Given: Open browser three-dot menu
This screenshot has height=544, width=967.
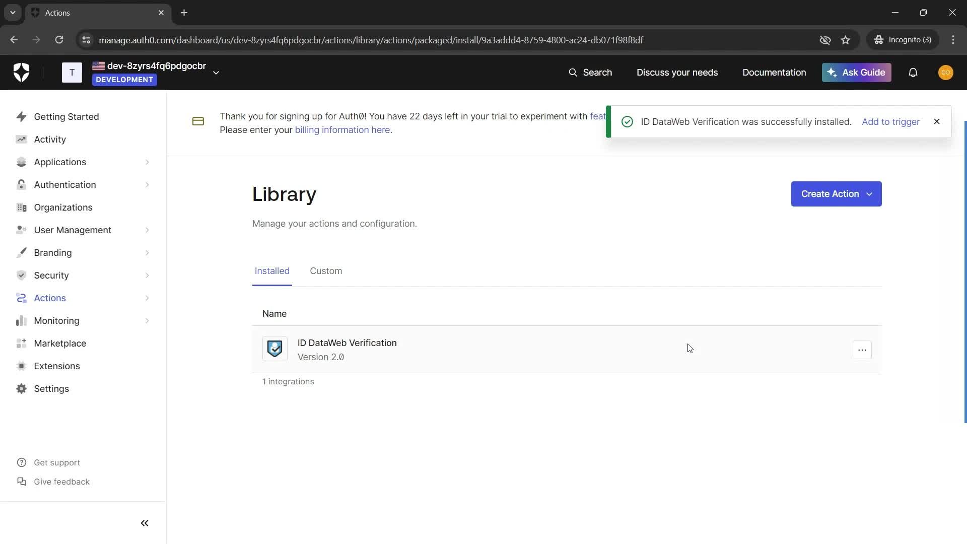Looking at the screenshot, I should tap(953, 40).
